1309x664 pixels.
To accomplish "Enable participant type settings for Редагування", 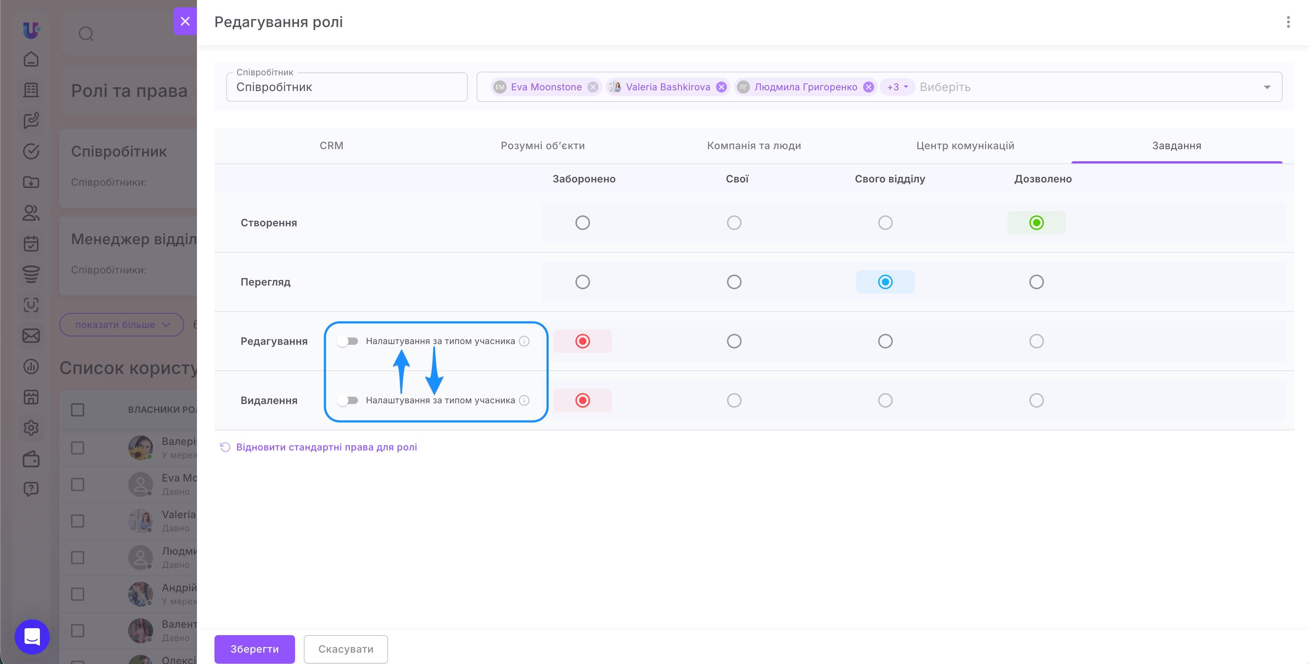I will click(348, 341).
